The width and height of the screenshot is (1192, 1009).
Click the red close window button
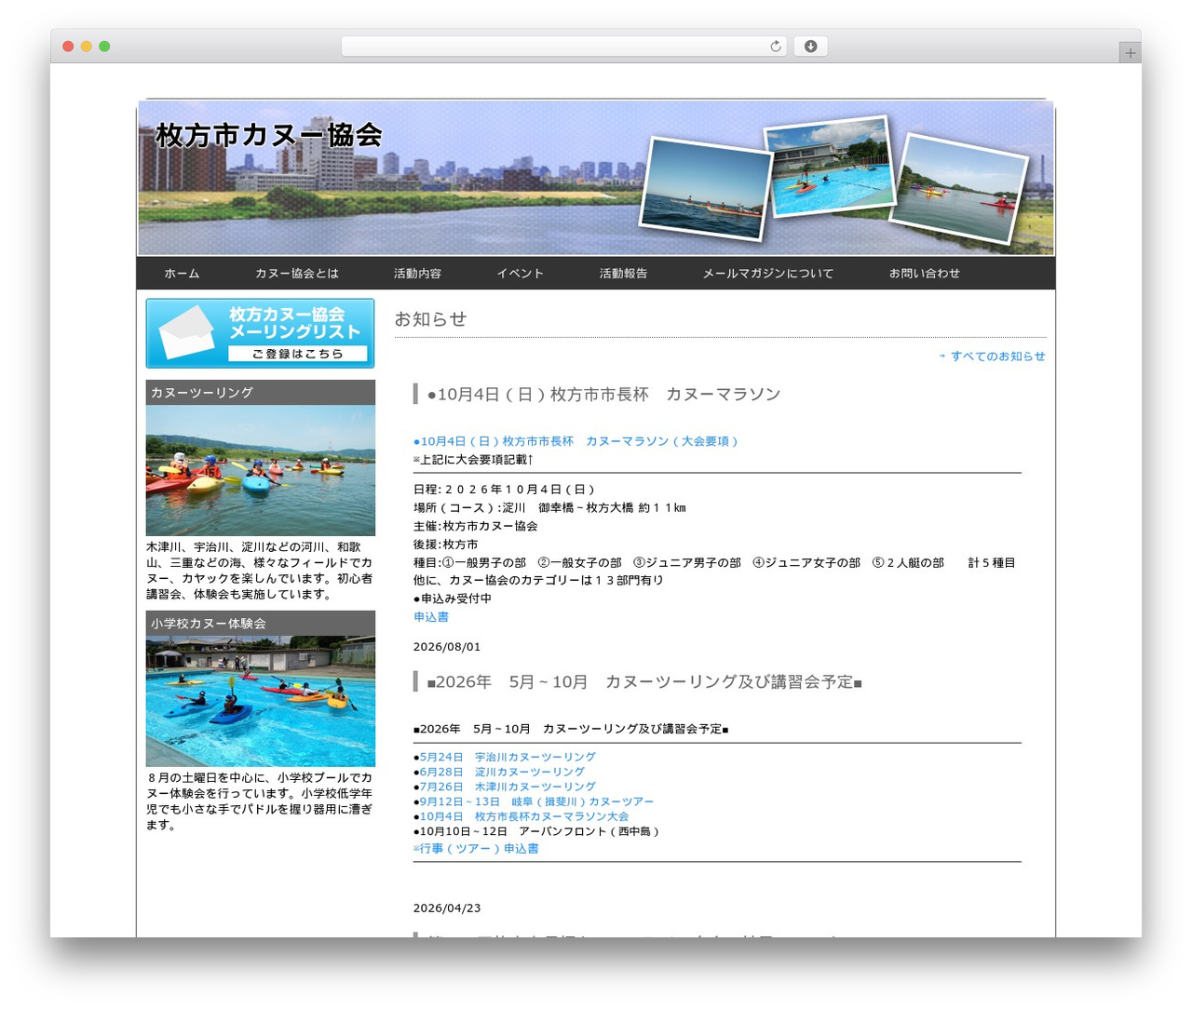[x=68, y=47]
